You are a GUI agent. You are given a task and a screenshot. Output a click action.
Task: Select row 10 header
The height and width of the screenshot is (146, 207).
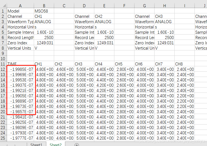(3, 59)
